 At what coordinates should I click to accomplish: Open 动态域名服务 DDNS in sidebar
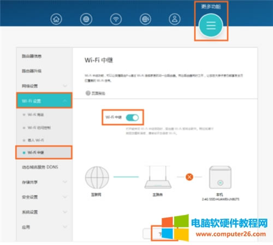tap(40, 167)
